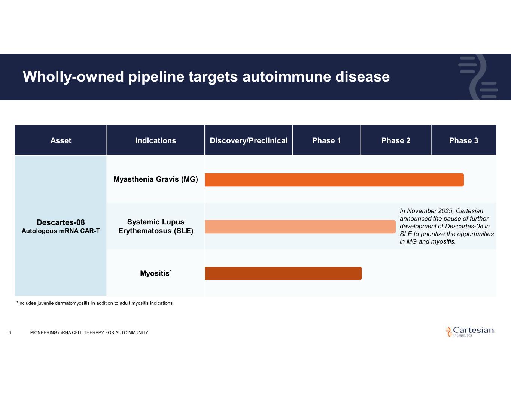
Task: Click the Myasthenia Gravis orange progress bar
Action: click(x=334, y=180)
